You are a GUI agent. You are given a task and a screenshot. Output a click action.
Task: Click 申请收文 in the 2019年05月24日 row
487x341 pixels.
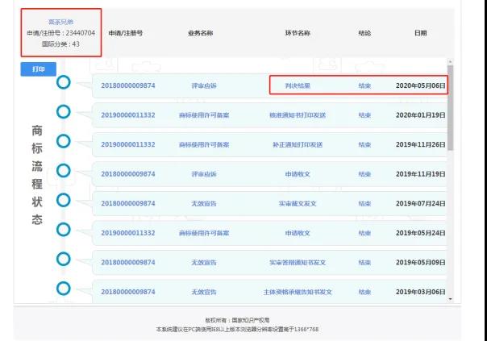point(298,233)
